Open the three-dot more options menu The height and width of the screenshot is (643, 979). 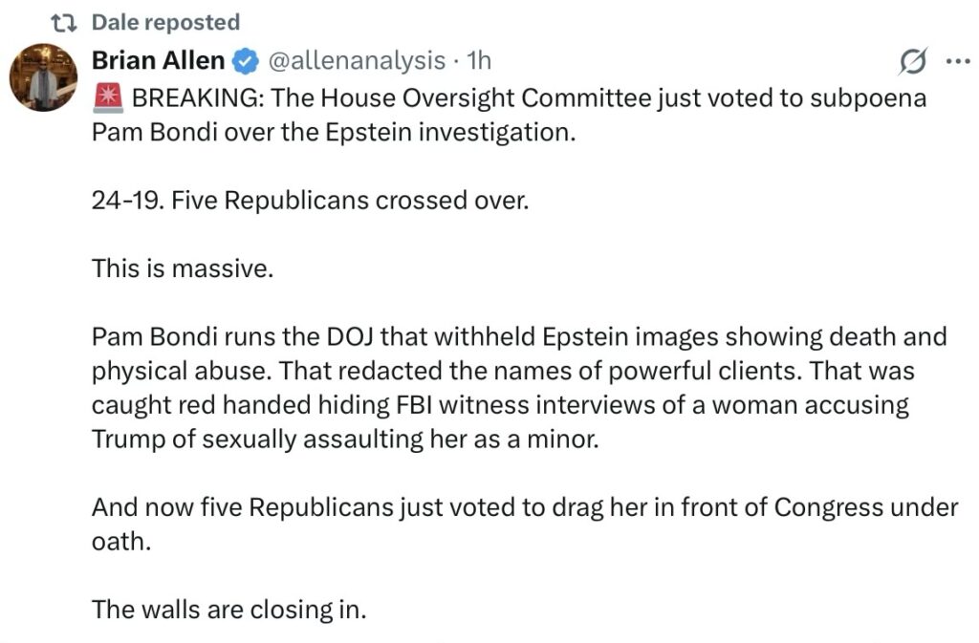956,62
